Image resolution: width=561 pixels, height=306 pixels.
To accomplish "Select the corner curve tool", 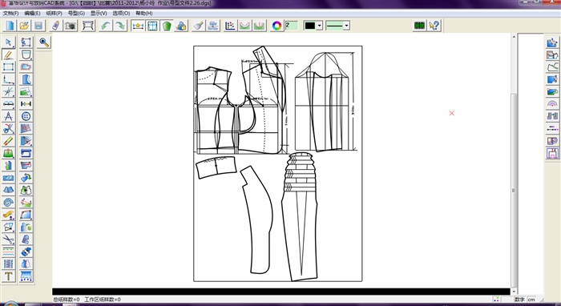I will coord(9,79).
